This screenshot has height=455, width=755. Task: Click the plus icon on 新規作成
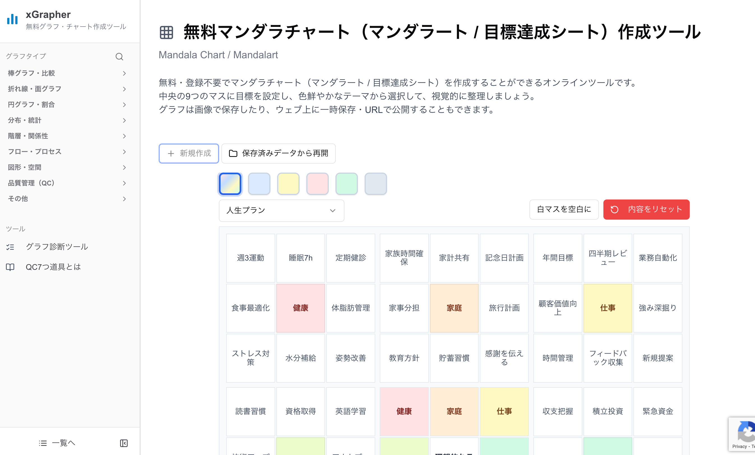[x=170, y=154]
